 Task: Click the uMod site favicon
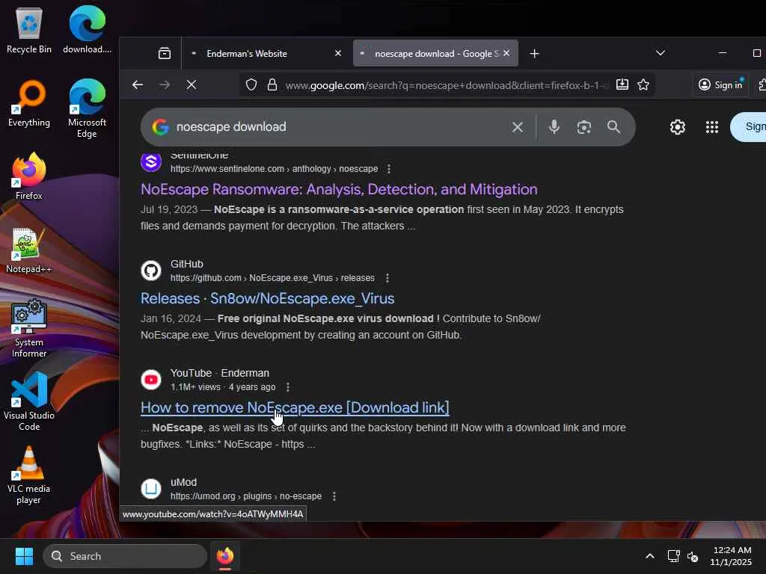151,489
